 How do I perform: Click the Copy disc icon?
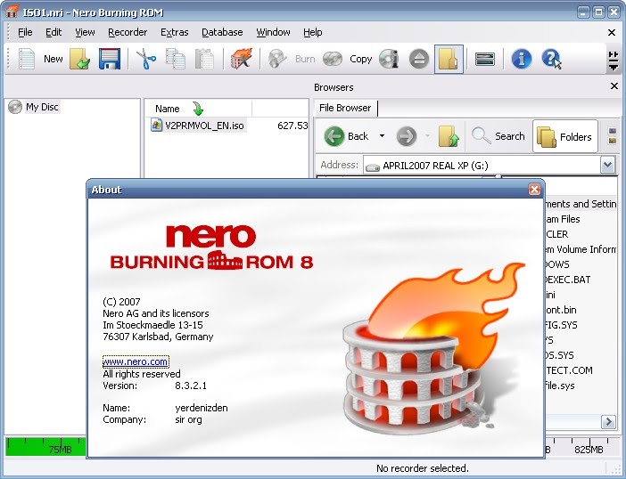pos(333,59)
